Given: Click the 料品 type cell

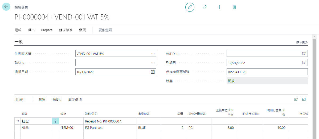Looking at the screenshot, I should click(36, 128).
